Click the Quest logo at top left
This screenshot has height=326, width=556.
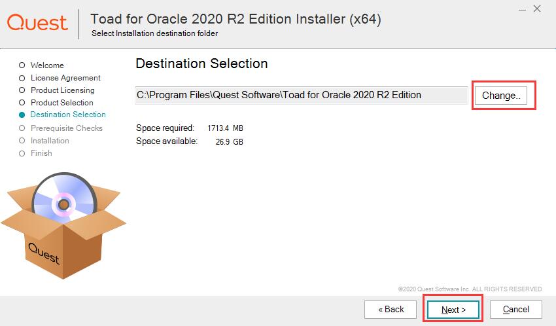[37, 23]
